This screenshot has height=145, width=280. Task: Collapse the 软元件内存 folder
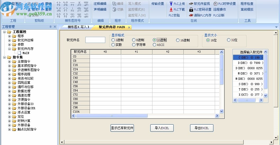[10, 49]
